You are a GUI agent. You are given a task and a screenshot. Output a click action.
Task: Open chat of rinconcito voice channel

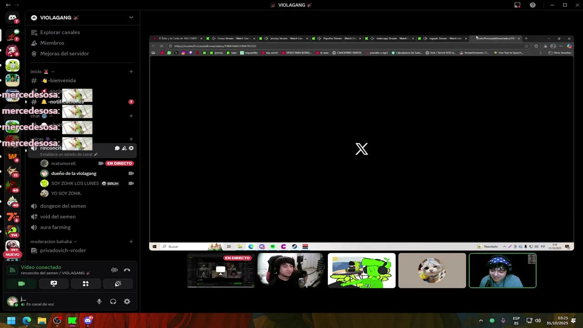pos(117,148)
